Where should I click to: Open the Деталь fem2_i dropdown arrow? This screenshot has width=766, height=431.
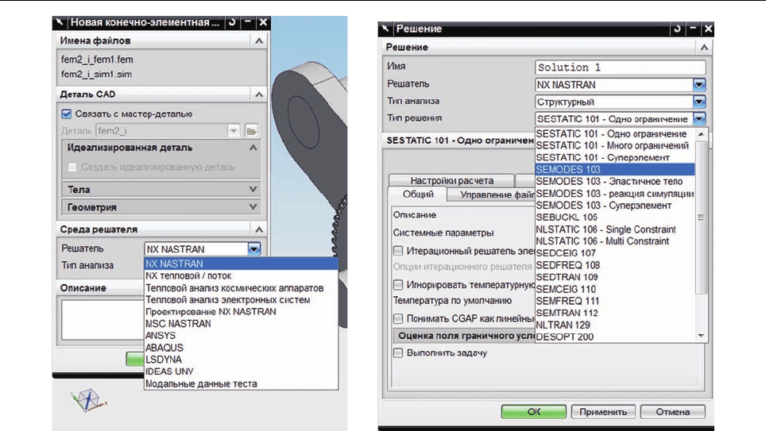[x=234, y=131]
